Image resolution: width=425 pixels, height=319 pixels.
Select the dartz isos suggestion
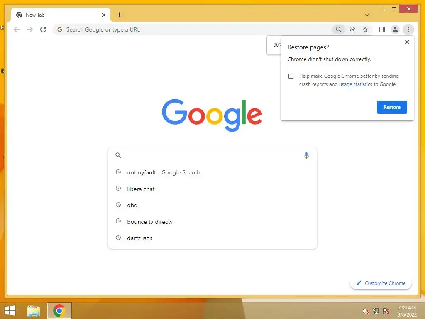point(212,238)
